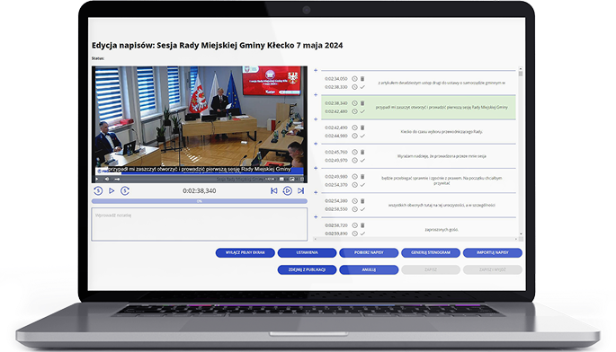The width and height of the screenshot is (616, 352).
Task: Click the blue progress bar under the timecode
Action: 199,201
